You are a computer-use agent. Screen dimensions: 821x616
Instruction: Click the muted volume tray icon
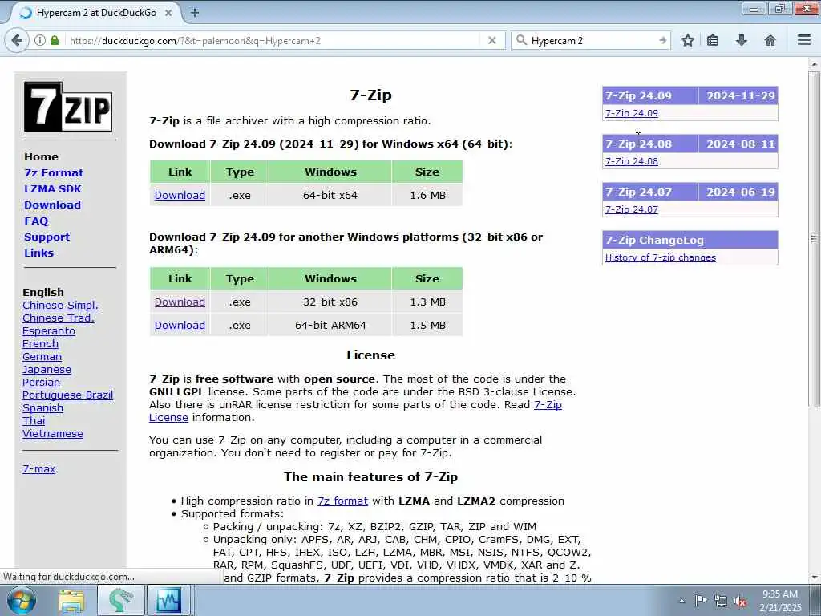pyautogui.click(x=740, y=602)
